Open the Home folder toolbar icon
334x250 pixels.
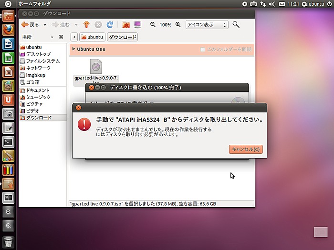click(x=125, y=25)
